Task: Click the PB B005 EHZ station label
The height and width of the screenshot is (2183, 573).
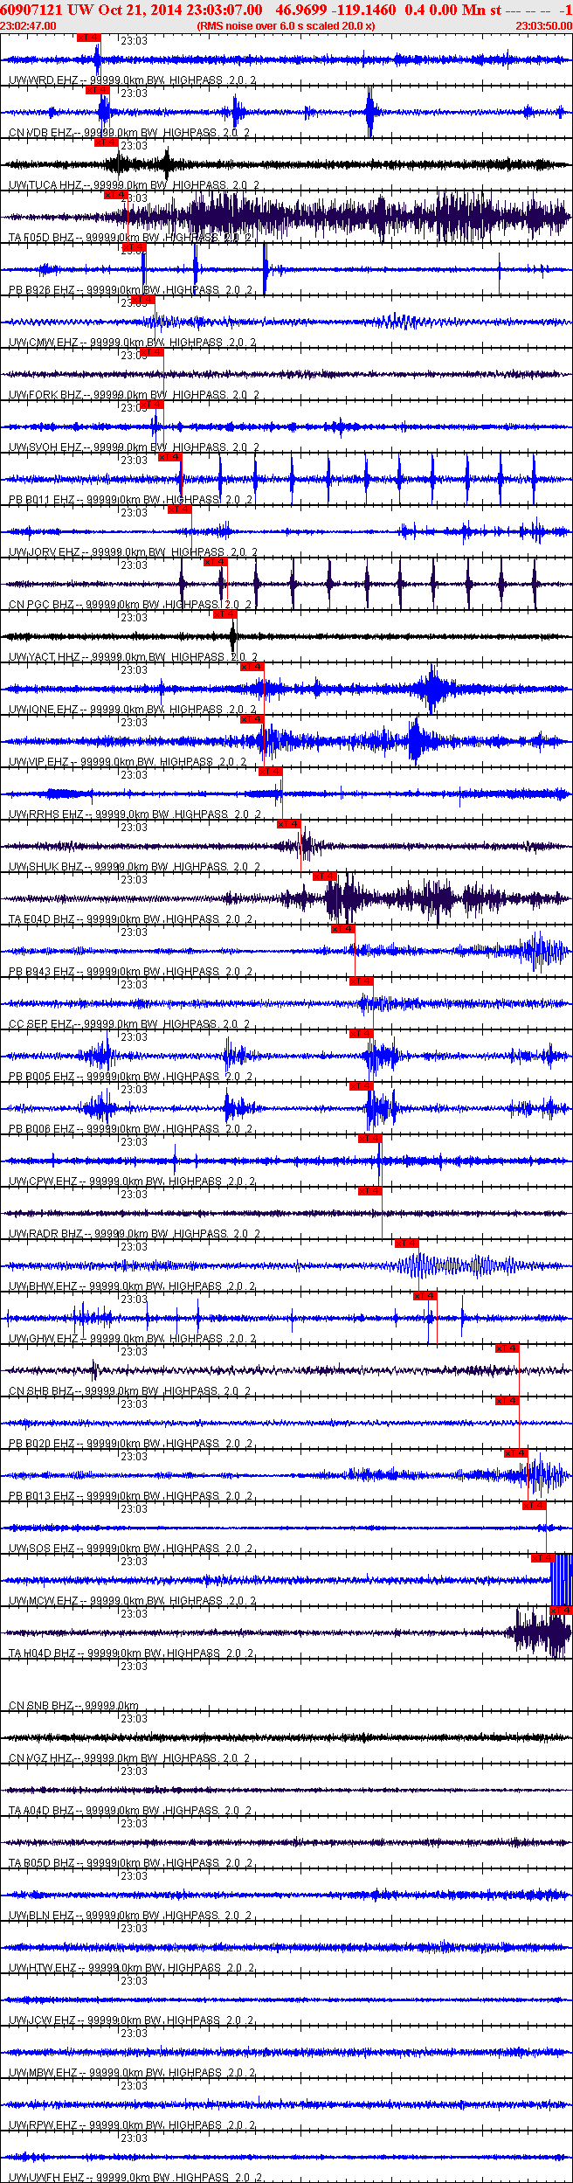Action: [130, 1077]
